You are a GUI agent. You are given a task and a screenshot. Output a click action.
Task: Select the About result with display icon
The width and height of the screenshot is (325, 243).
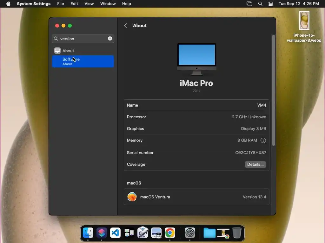[x=83, y=51]
